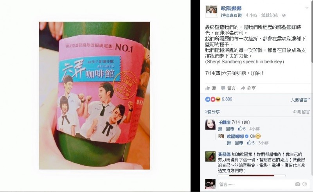
Task: Click the public globe privacy icon
Action: [284, 15]
